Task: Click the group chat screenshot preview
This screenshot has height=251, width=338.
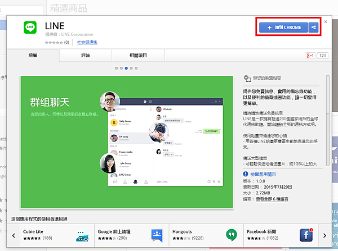Action: click(x=127, y=142)
